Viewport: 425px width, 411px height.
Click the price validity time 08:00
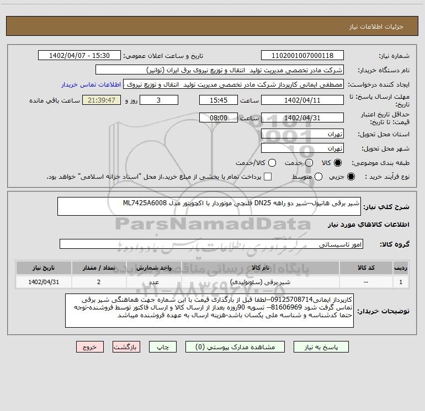click(x=219, y=118)
